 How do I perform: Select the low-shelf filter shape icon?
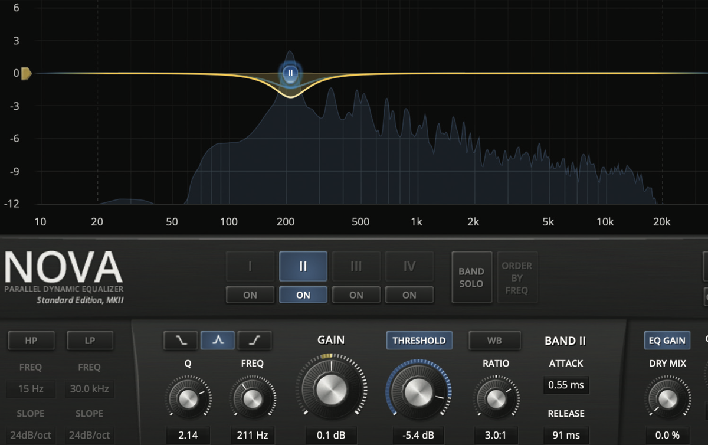(x=180, y=340)
